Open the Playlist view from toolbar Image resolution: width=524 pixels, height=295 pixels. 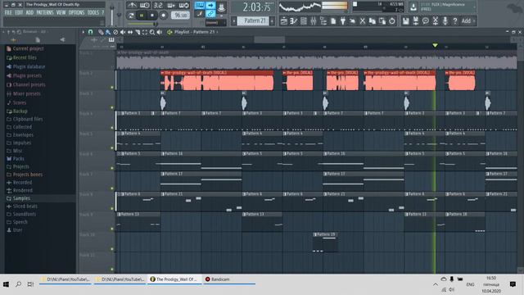284,21
